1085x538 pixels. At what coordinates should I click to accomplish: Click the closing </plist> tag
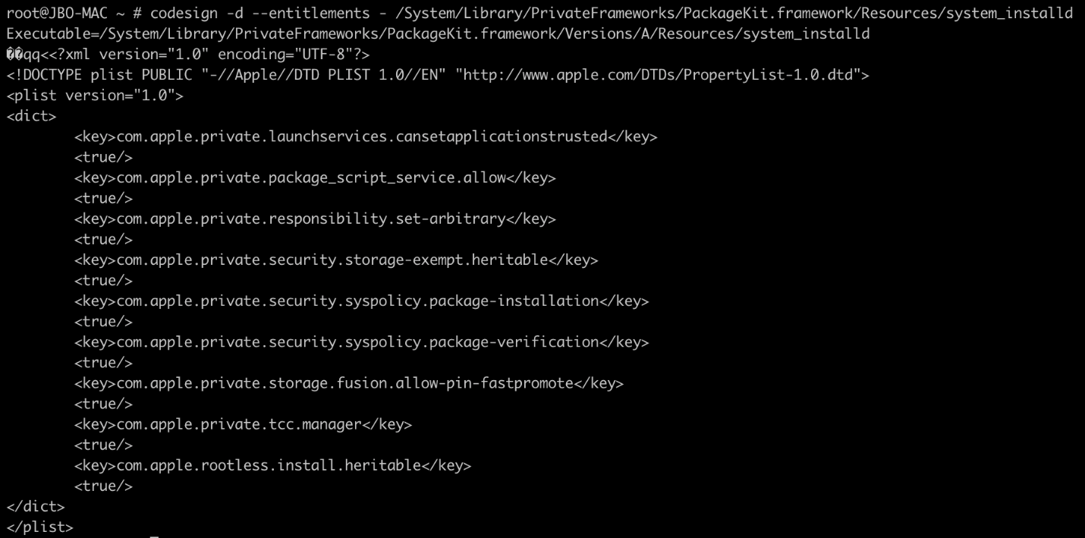click(39, 527)
